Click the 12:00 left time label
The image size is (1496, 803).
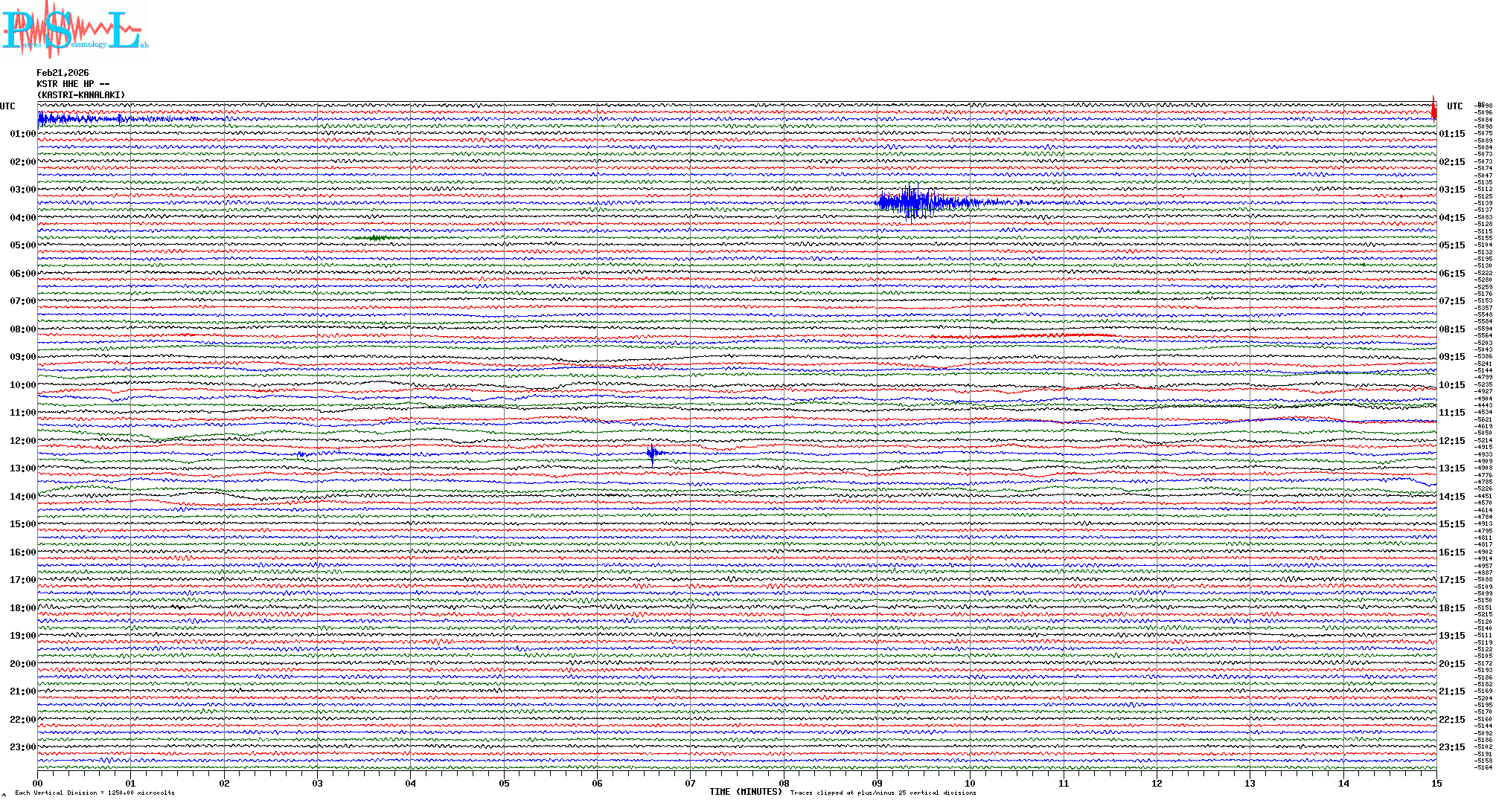point(22,441)
